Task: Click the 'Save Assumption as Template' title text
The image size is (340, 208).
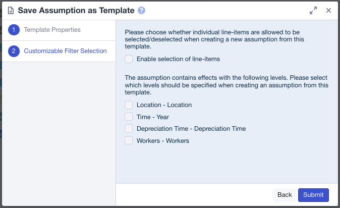Action: click(x=76, y=10)
